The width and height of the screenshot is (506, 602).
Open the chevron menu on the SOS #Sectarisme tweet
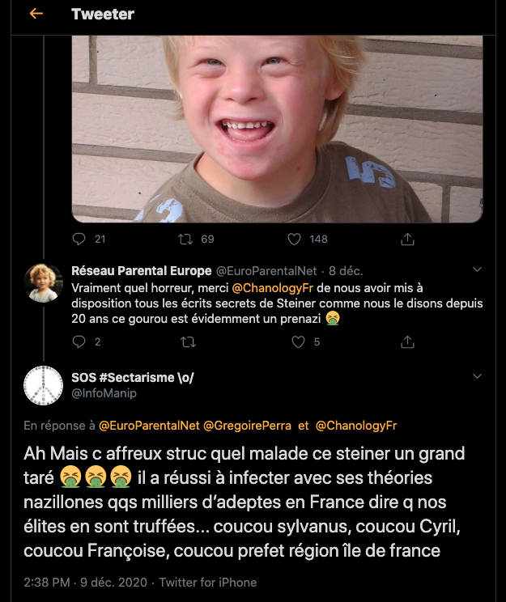pos(477,376)
